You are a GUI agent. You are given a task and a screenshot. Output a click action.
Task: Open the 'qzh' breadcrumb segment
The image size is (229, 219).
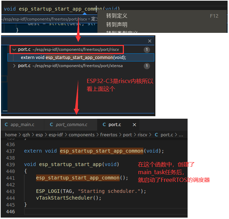pos(26,135)
